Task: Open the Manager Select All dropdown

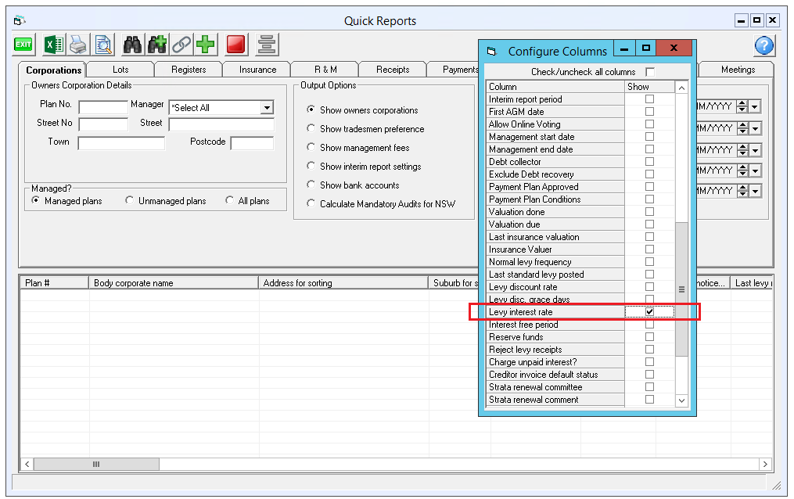Action: (x=266, y=107)
